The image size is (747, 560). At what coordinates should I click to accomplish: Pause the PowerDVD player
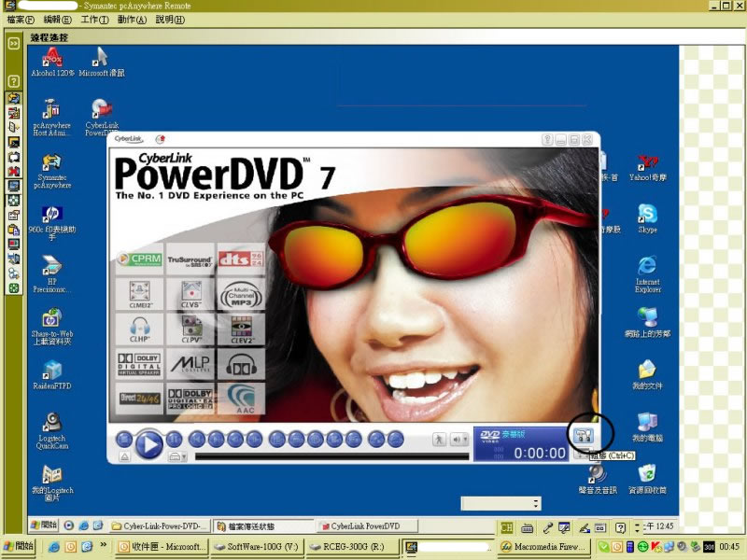point(174,439)
